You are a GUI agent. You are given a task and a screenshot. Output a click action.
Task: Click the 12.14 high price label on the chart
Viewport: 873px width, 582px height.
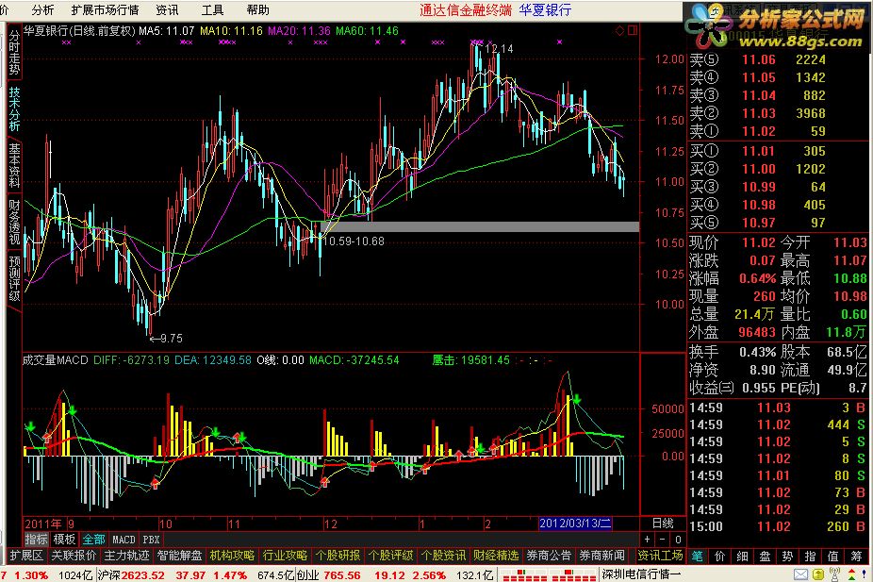tap(499, 49)
